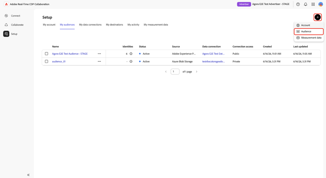Image resolution: width=326 pixels, height=178 pixels.
Task: Open the Connect section icon
Action: click(x=6, y=16)
